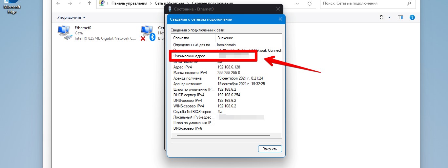
Task: Click Сеть и Интернет breadcrumb
Action: click(166, 3)
